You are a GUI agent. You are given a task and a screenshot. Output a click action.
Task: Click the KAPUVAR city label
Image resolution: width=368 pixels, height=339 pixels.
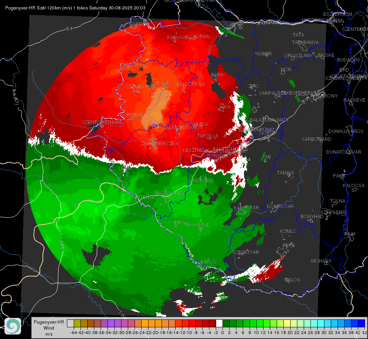coord(178,37)
